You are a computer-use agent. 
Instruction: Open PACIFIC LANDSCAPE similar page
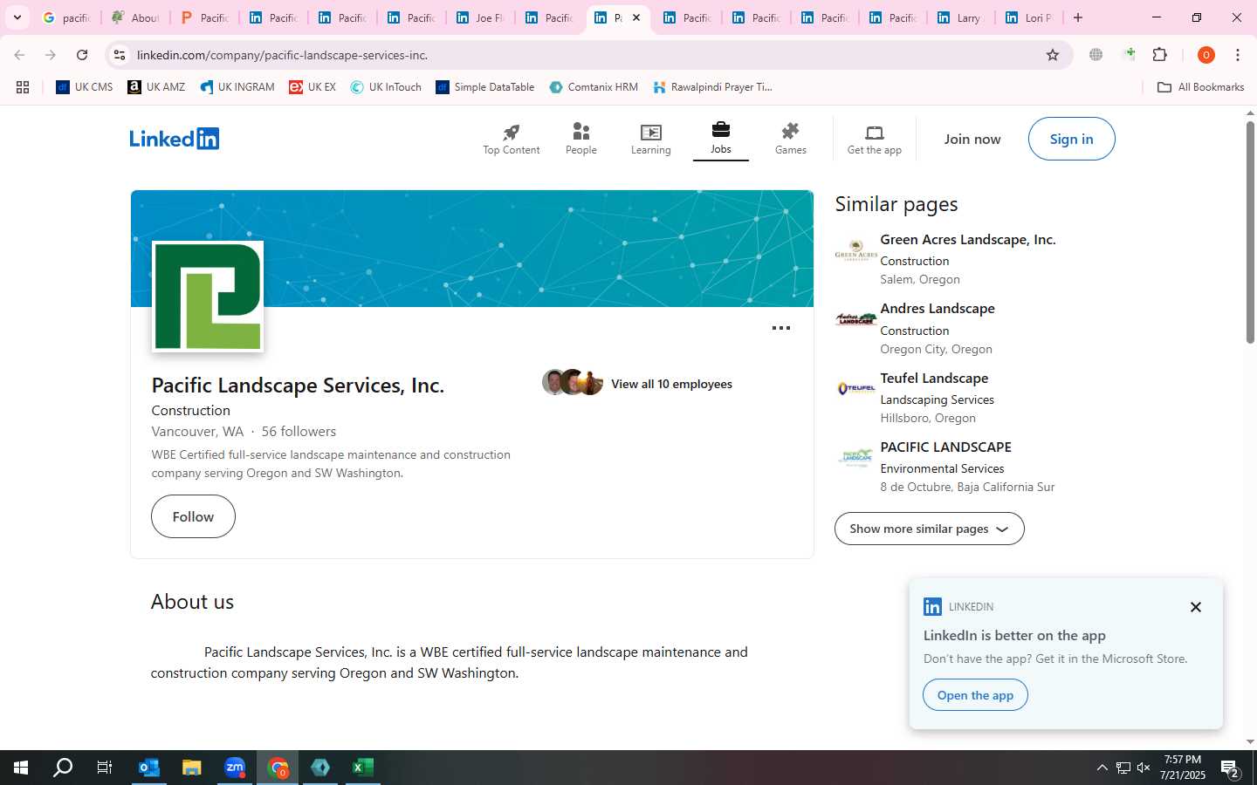pyautogui.click(x=945, y=447)
